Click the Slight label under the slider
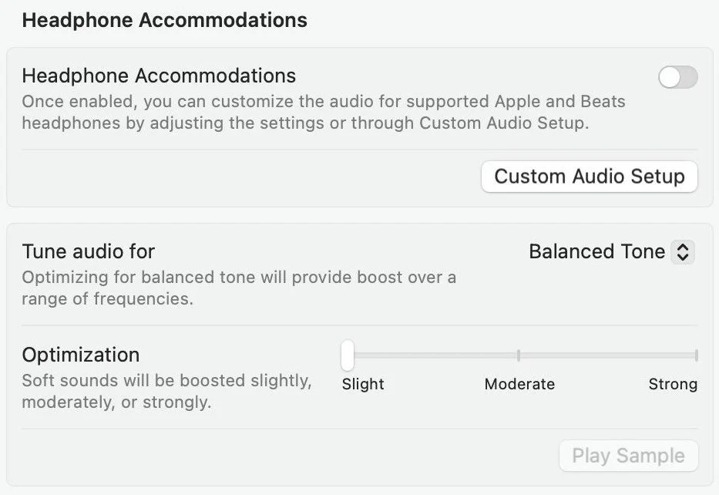The width and height of the screenshot is (719, 495). (363, 384)
